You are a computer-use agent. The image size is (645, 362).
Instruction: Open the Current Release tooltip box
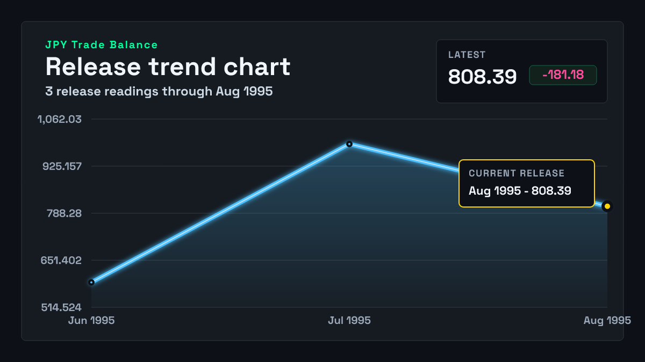pyautogui.click(x=527, y=183)
